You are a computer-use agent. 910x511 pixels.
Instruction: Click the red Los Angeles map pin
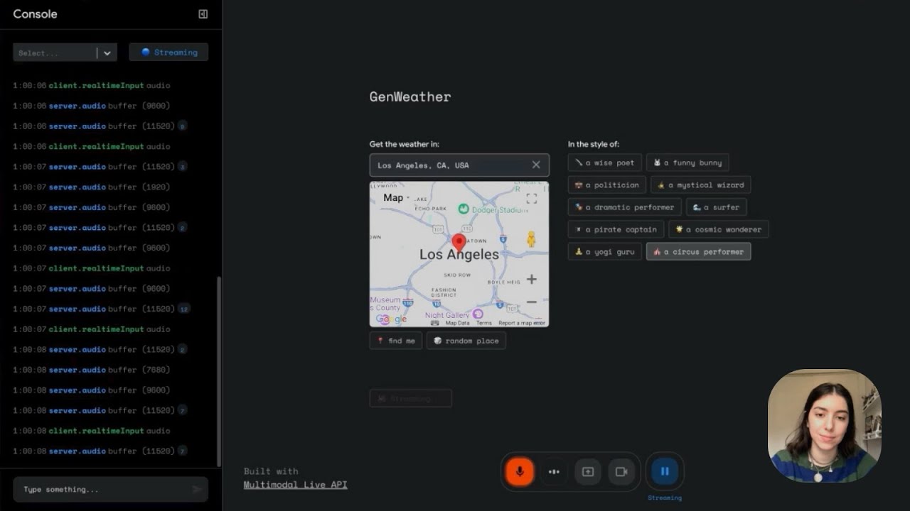coord(459,243)
